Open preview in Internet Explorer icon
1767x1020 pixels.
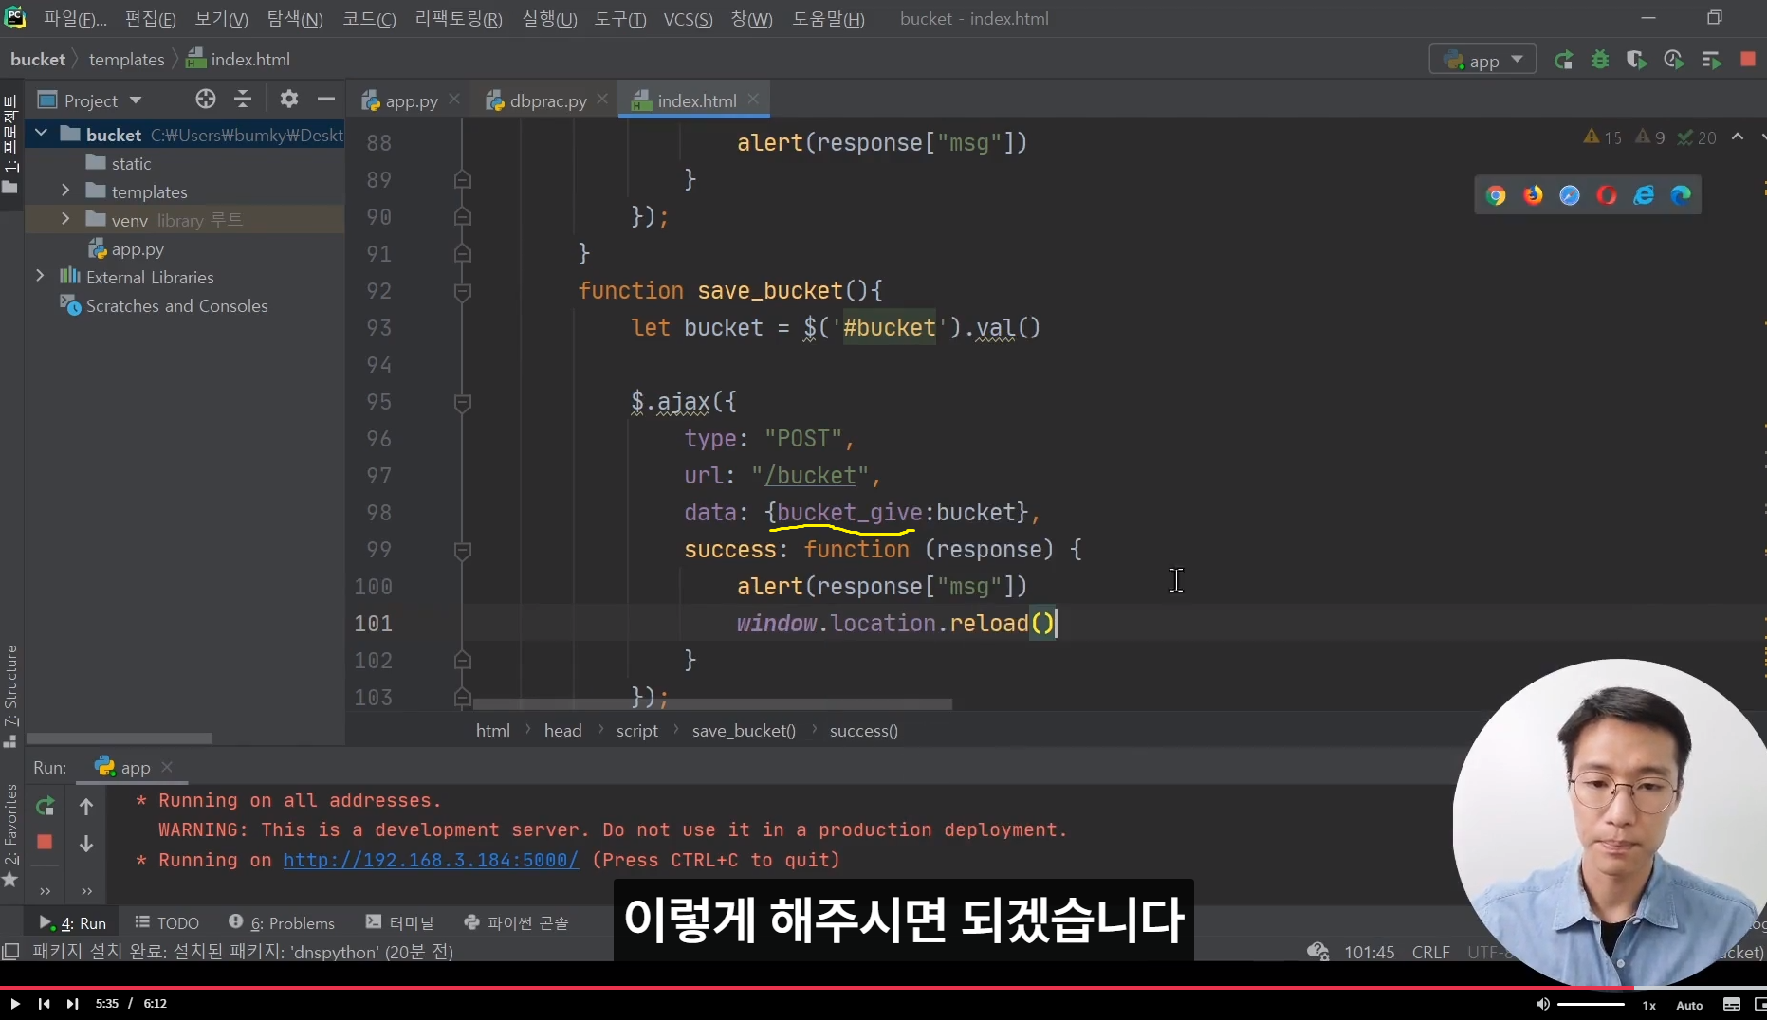point(1644,195)
